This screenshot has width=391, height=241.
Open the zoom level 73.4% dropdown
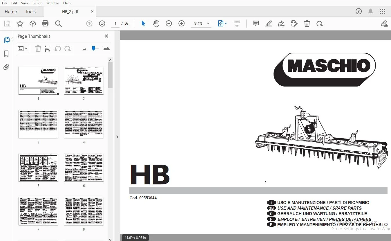[x=208, y=24]
